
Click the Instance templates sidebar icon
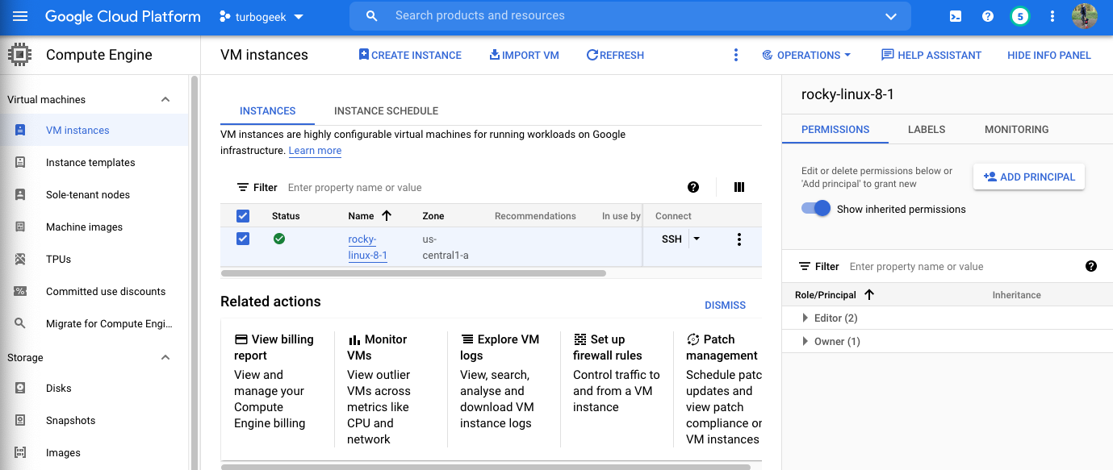[x=20, y=162]
